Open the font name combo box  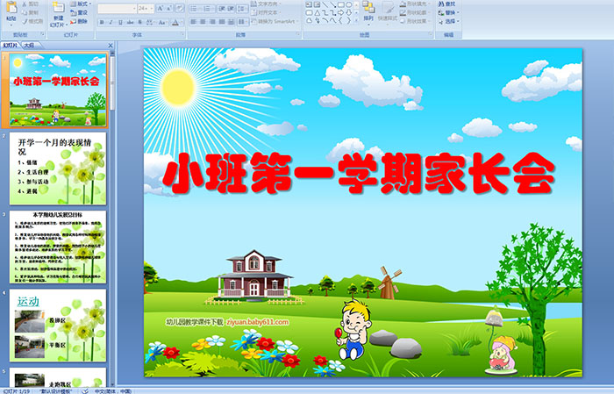pyautogui.click(x=117, y=9)
